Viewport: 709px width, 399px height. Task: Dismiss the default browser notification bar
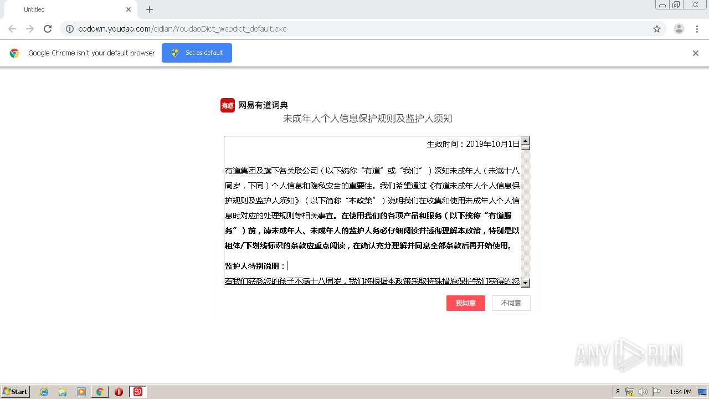coord(696,53)
